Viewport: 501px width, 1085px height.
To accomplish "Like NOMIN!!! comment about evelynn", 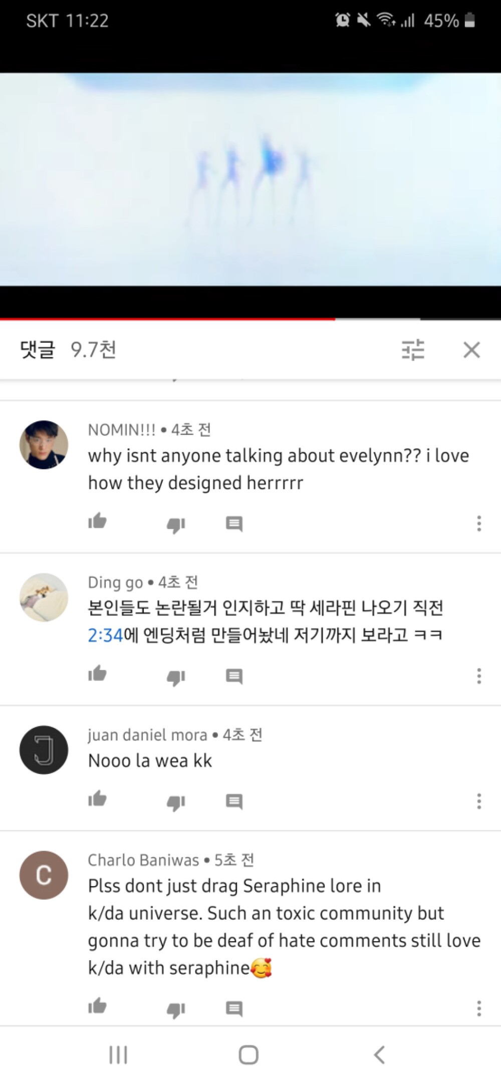I will click(97, 521).
